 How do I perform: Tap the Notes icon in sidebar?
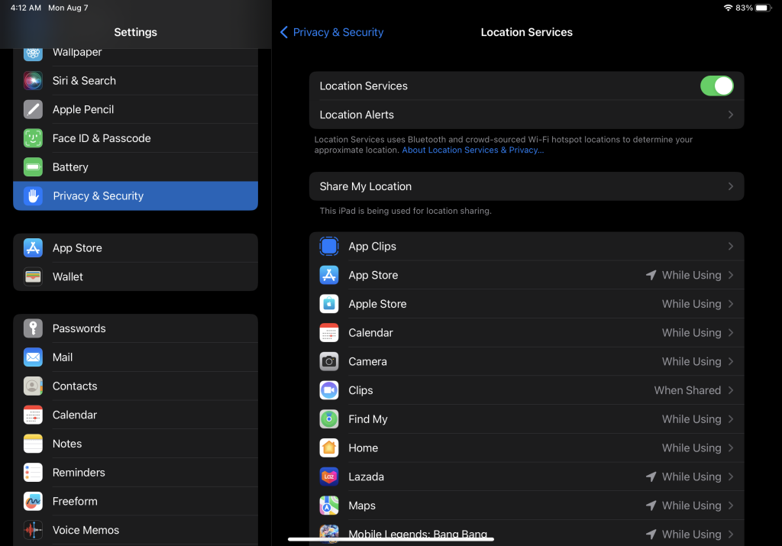33,444
